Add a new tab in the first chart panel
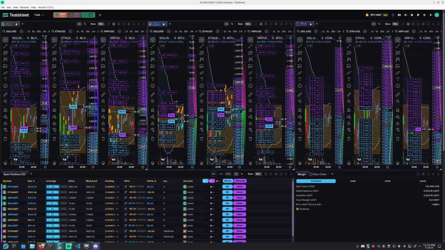445x250 pixels. pos(22,24)
